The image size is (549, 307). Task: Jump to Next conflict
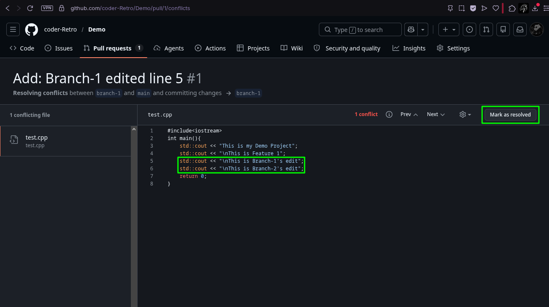pyautogui.click(x=436, y=114)
